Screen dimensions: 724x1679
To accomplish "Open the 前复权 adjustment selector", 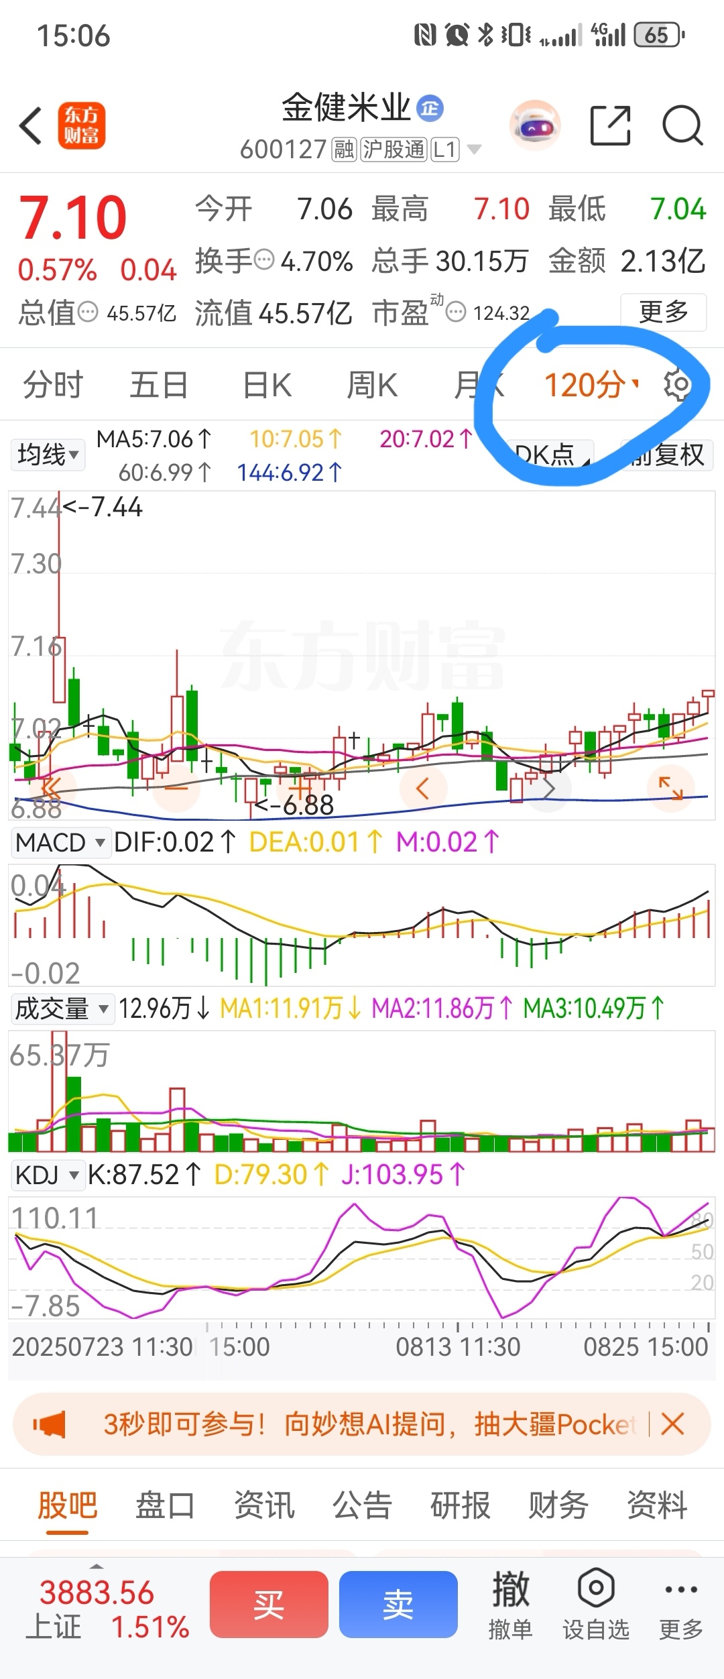I will coord(666,455).
